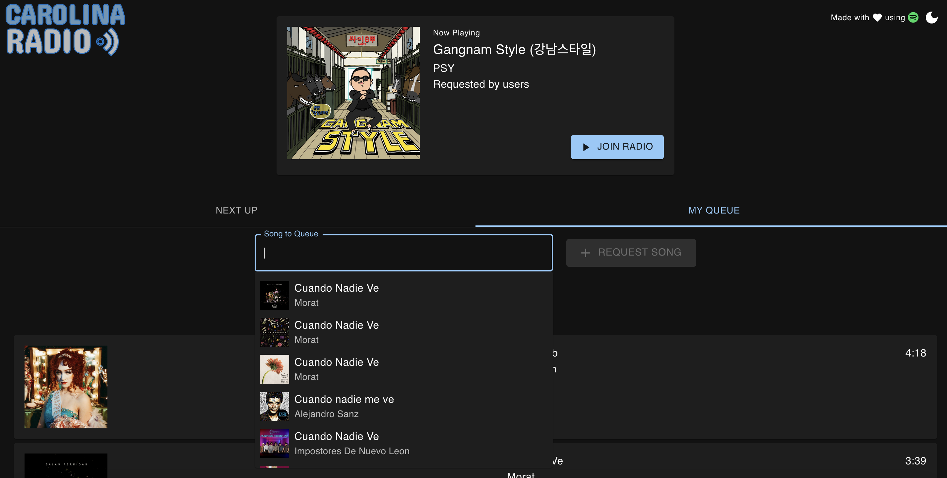Click the Balas Perdidas album cover

[x=66, y=465]
